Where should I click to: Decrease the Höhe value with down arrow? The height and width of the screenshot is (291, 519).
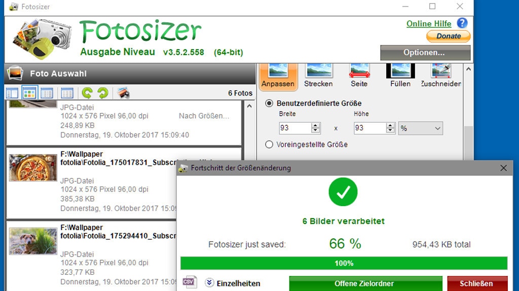(391, 131)
